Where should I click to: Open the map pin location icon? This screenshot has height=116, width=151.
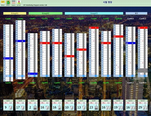(x=19, y=2)
